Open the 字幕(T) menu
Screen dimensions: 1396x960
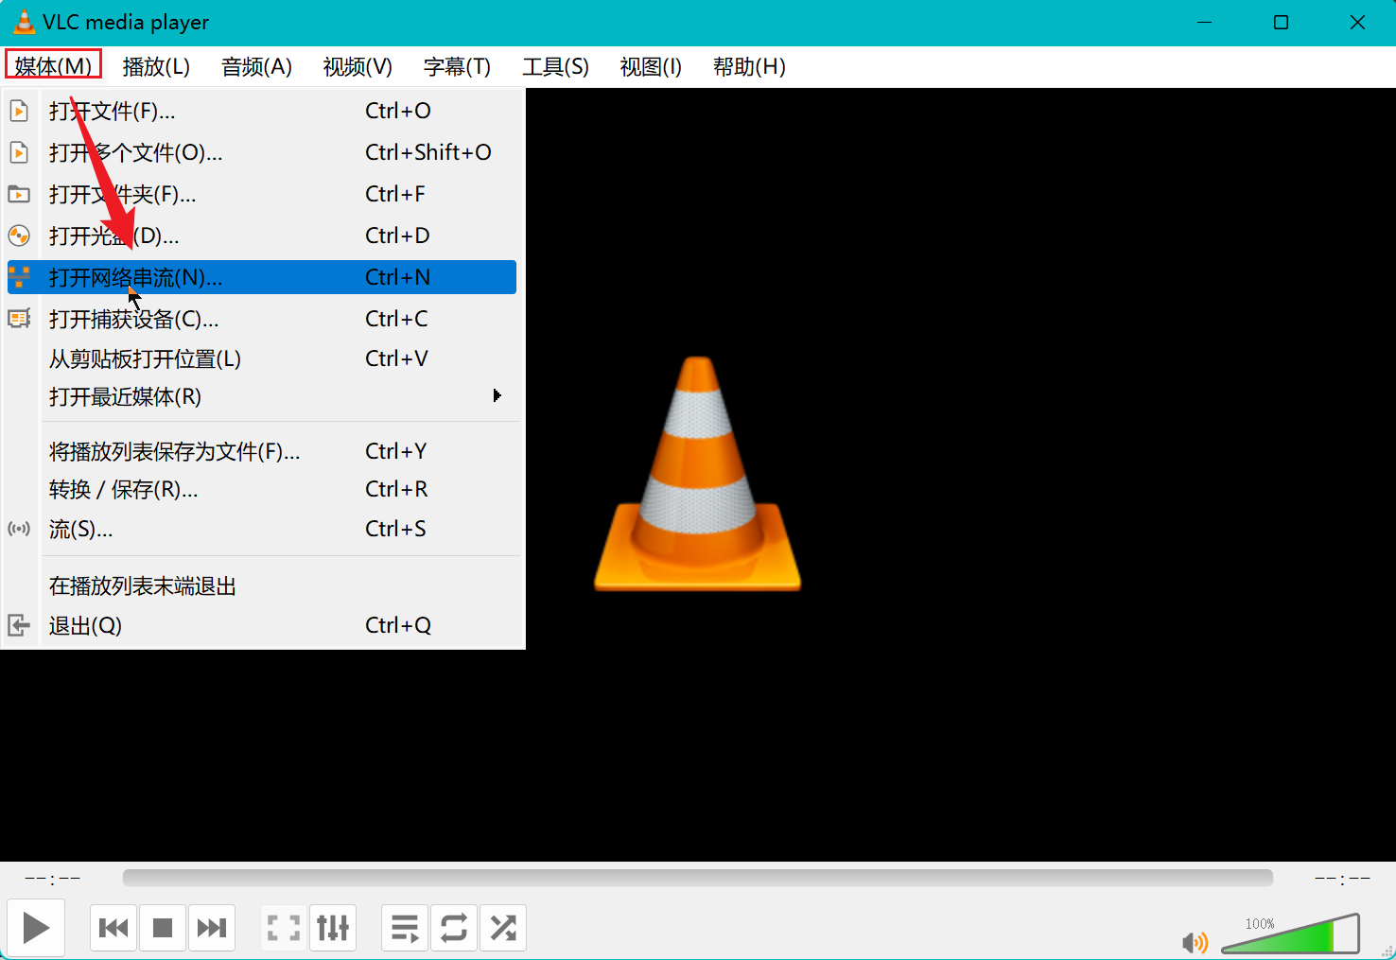point(457,66)
